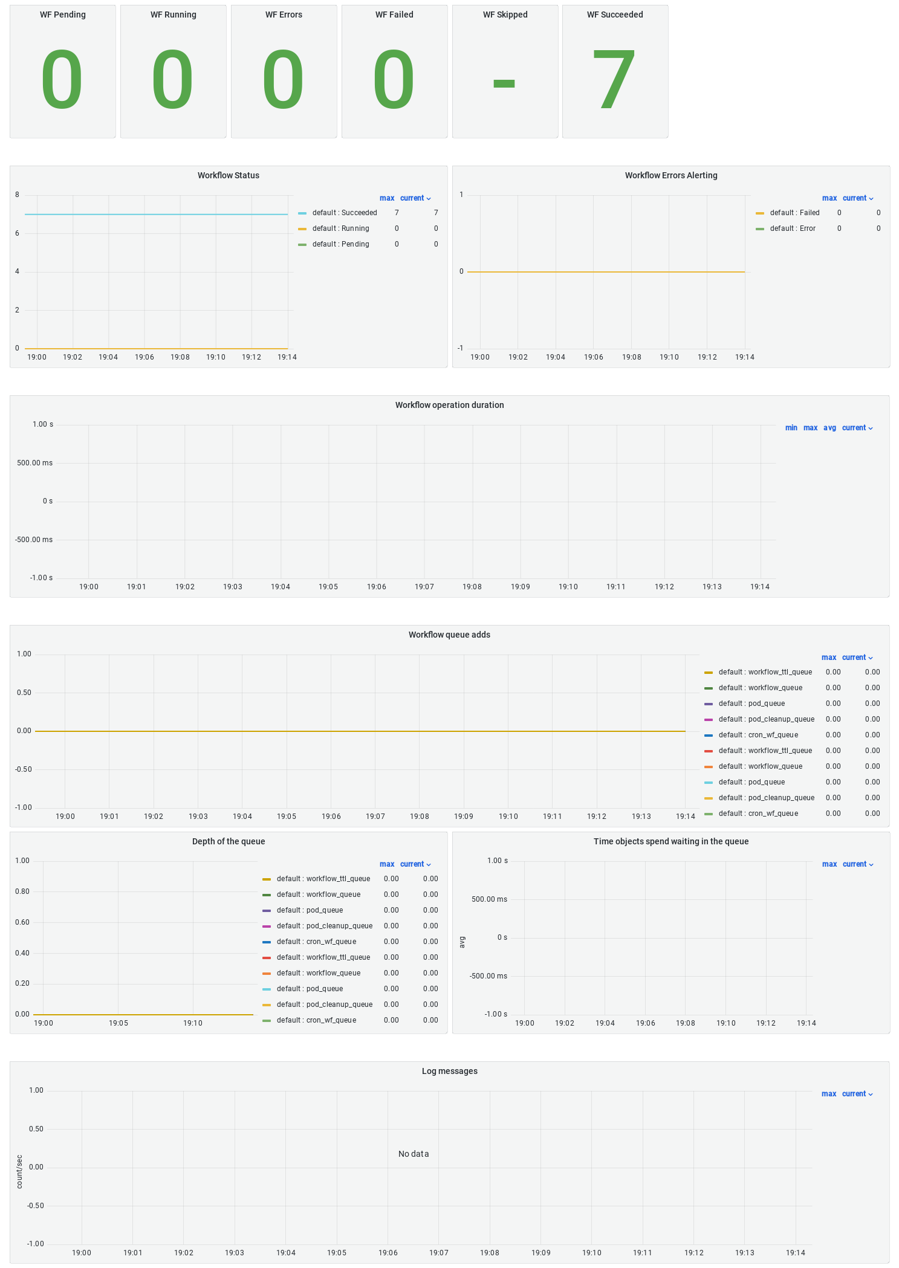Image resolution: width=899 pixels, height=1268 pixels.
Task: Open red workflow_ttl_queue swatch in Workflow queue adds
Action: [x=709, y=751]
